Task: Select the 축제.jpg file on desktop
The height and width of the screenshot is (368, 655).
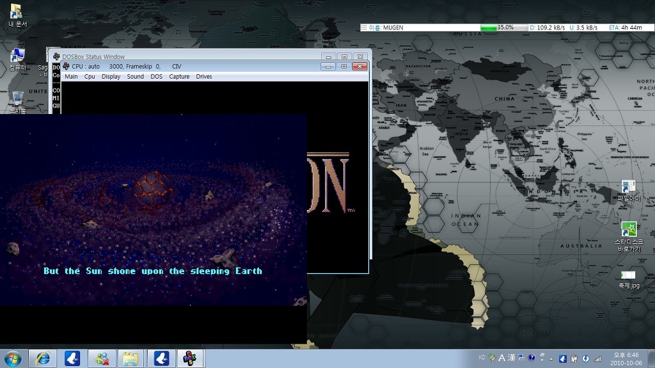Action: [628, 275]
